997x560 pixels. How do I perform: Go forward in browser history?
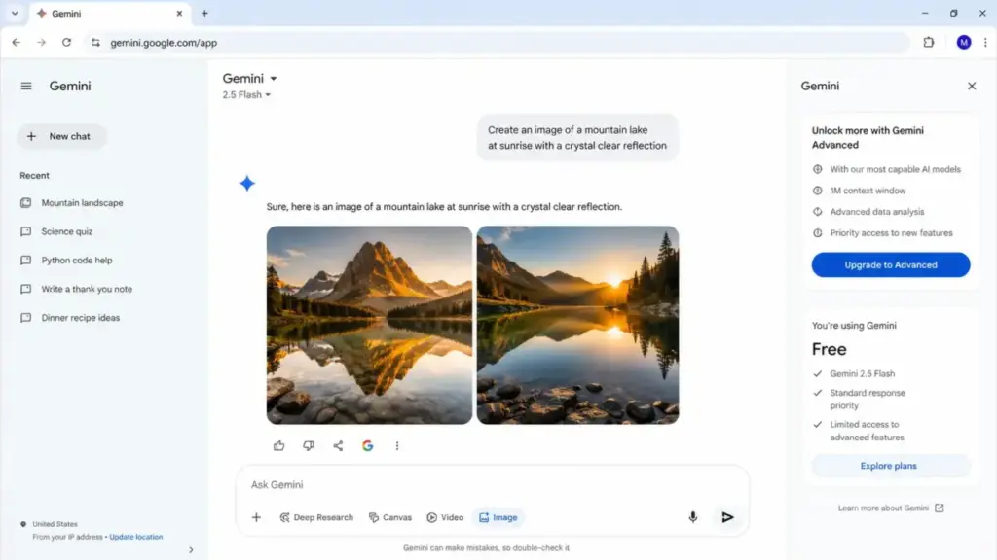41,43
